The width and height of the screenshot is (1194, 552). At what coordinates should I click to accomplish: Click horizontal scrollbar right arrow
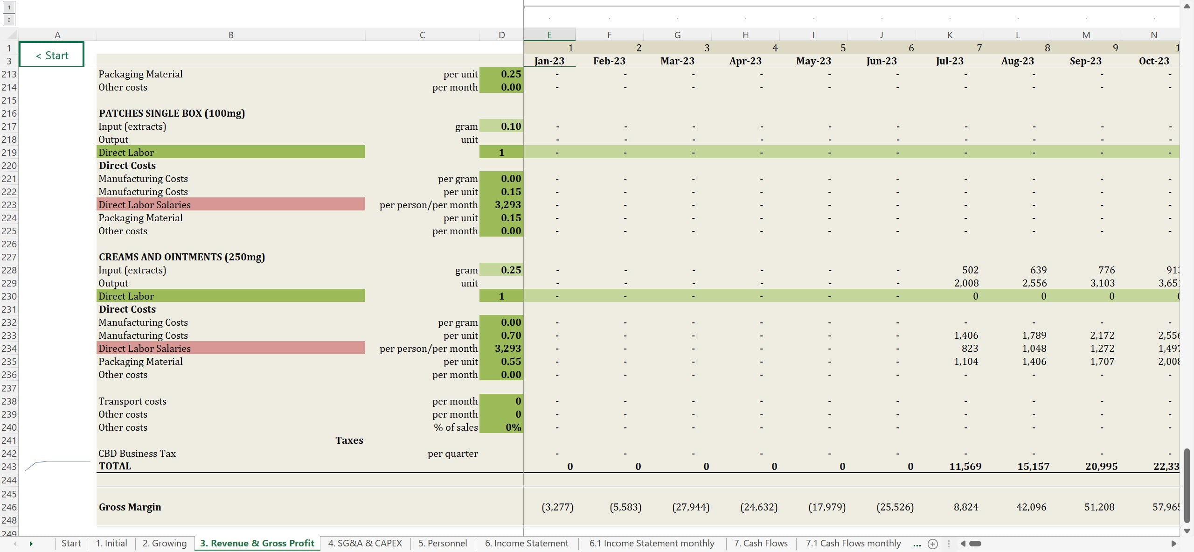pos(1173,544)
